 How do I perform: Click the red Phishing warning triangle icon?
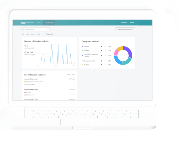click(x=25, y=92)
